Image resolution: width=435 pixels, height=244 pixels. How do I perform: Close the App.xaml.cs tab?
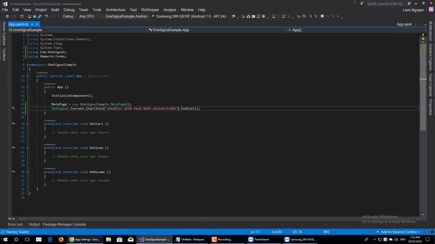[x=37, y=24]
